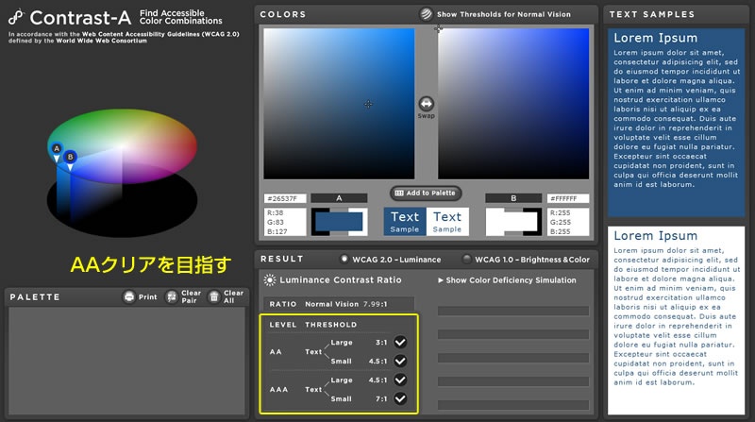The image size is (755, 422).
Task: Click the blue Text Sample preview
Action: tap(405, 222)
